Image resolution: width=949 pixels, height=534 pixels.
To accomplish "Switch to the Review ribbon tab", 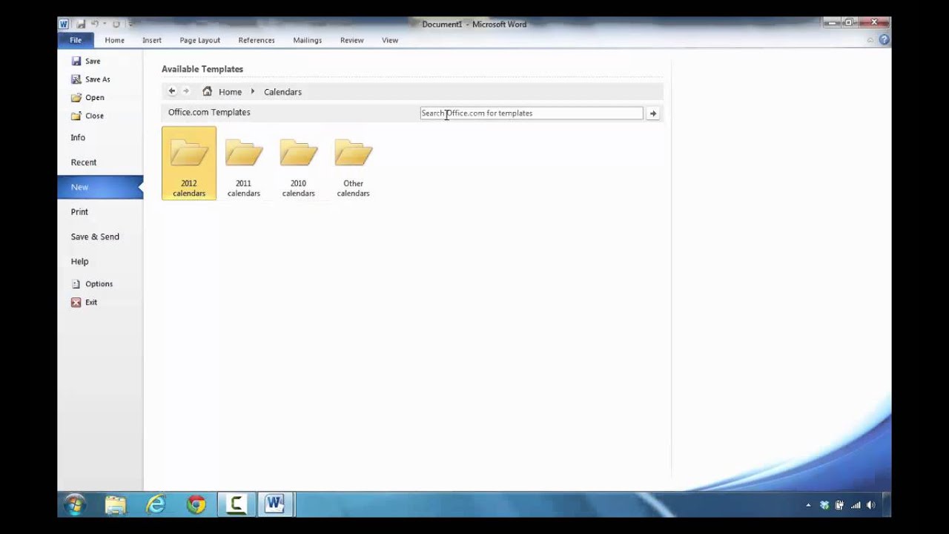I will tap(352, 40).
